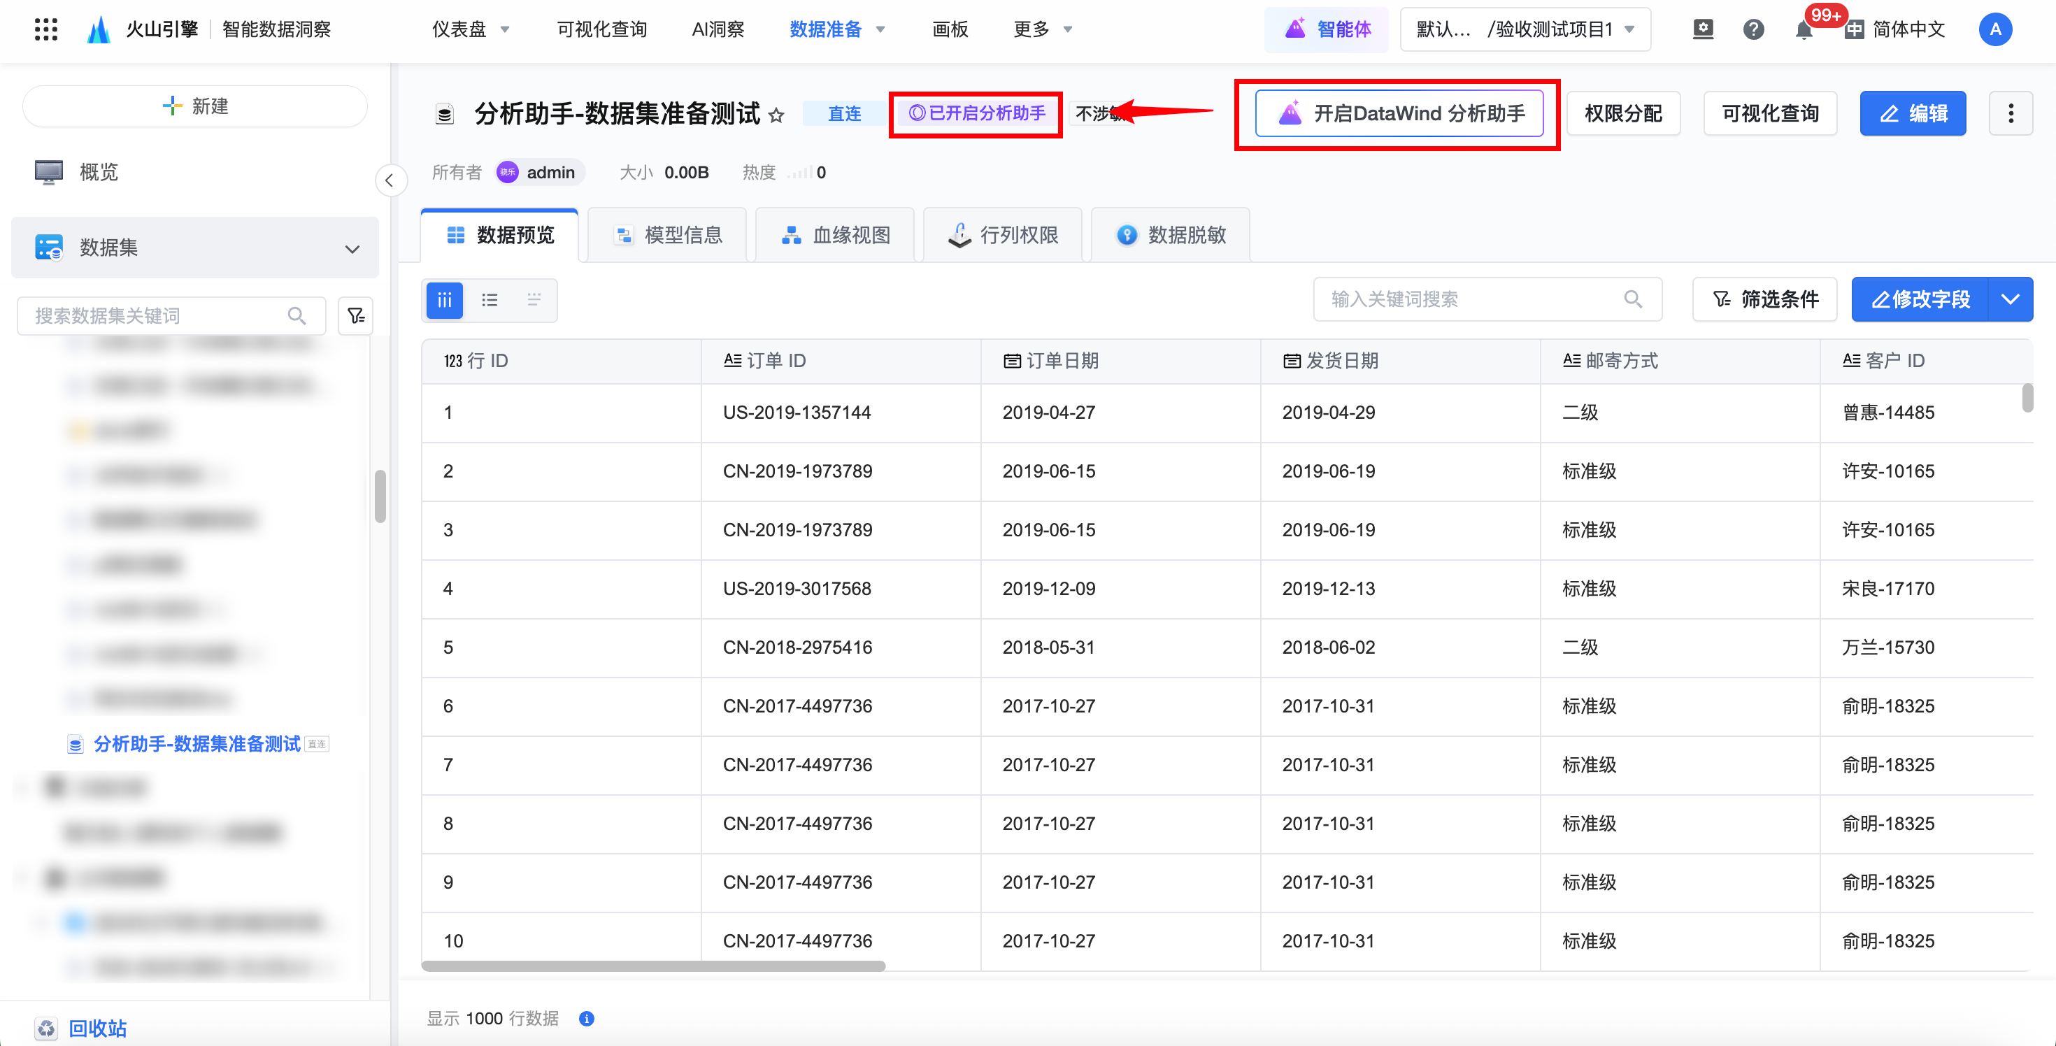Click the admin owner avatar
The height and width of the screenshot is (1046, 2056).
(x=508, y=172)
